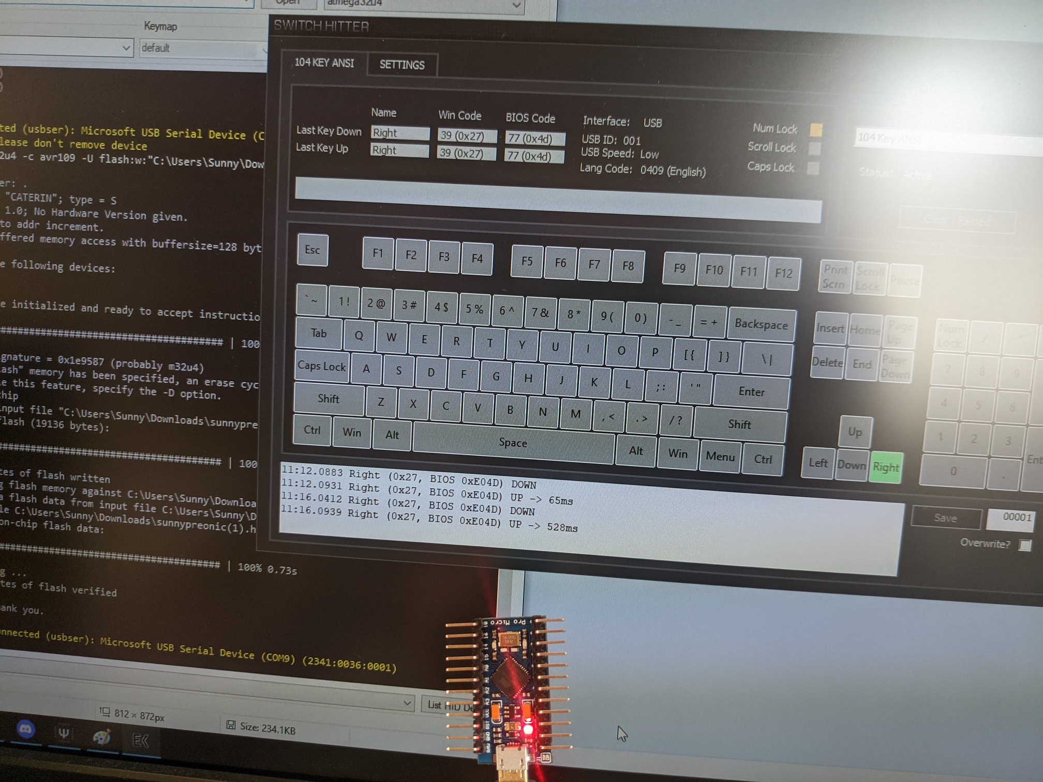Click the F5 key tile
The height and width of the screenshot is (782, 1043).
click(x=527, y=261)
